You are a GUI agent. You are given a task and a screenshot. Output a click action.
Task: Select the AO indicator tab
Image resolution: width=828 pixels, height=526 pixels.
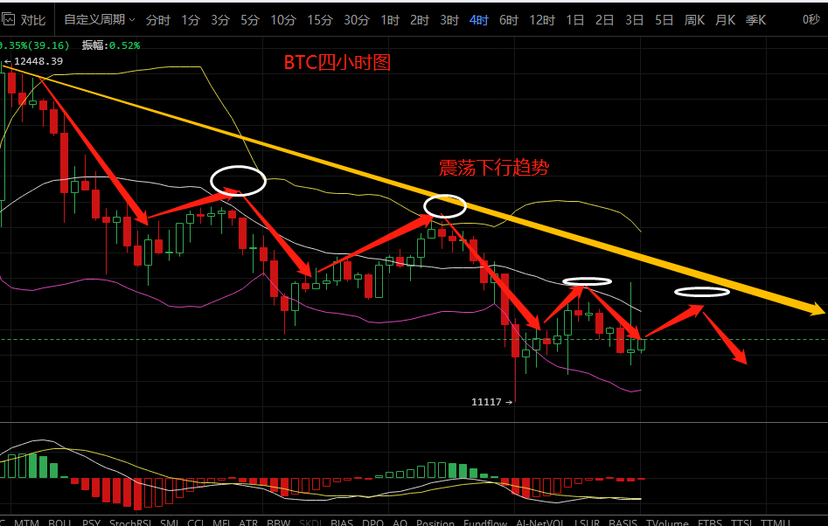point(400,523)
